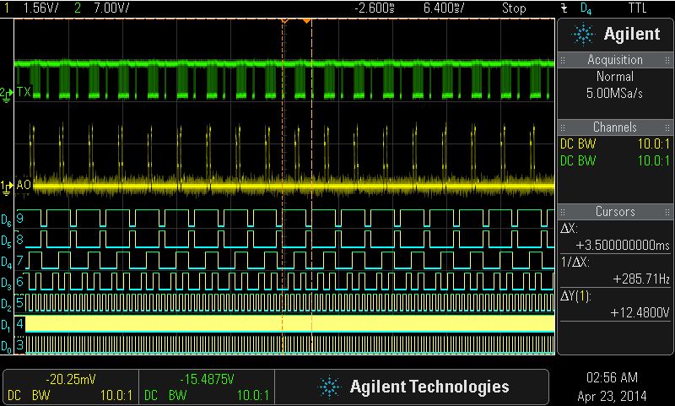Click the channel 2 scale 7.00V/ readout
Viewport: 675px width, 406px height.
[111, 8]
